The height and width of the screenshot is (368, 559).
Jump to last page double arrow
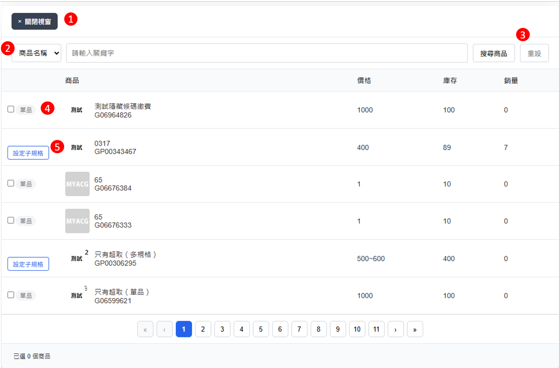[415, 329]
